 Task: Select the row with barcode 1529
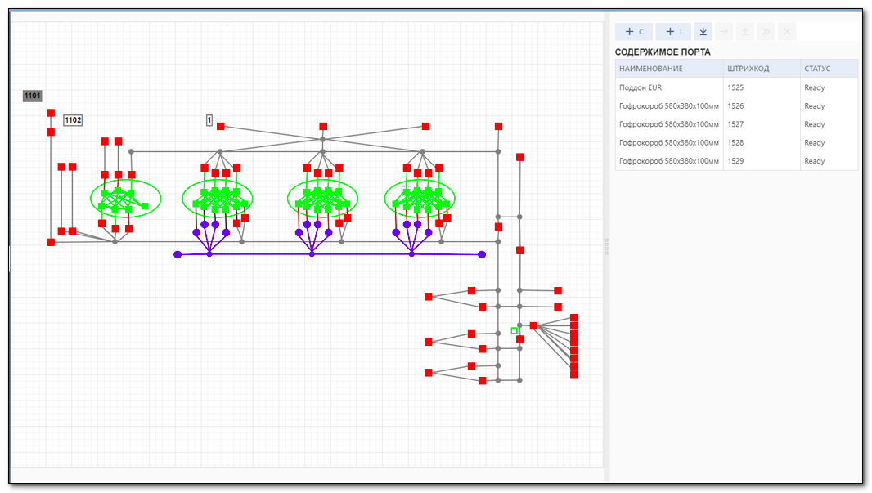pos(736,160)
